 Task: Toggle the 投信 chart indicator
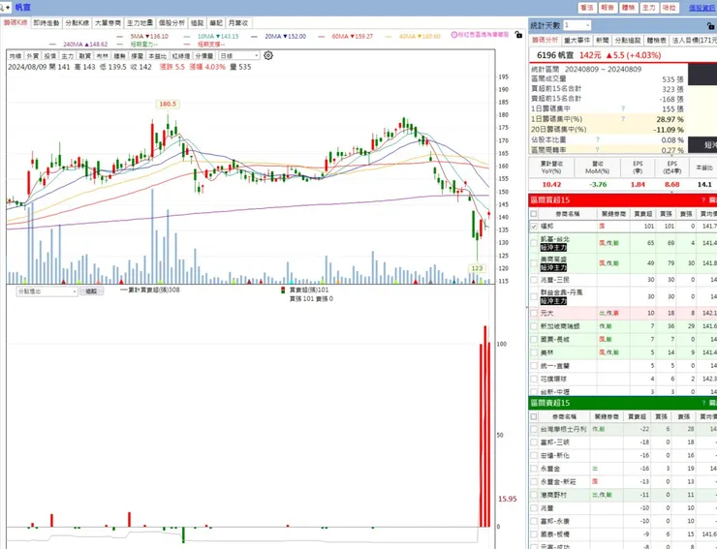(x=49, y=56)
